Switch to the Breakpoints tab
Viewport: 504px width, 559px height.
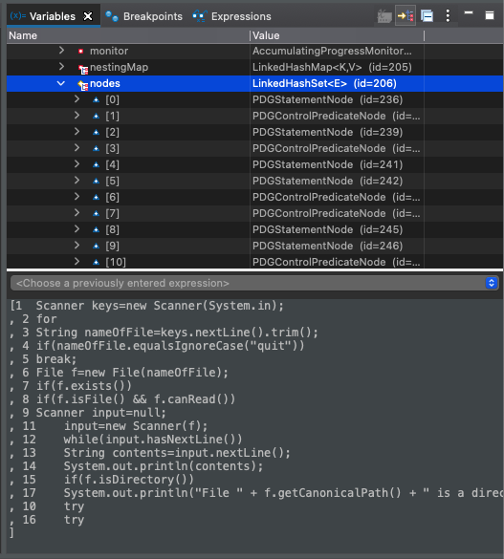coord(144,16)
